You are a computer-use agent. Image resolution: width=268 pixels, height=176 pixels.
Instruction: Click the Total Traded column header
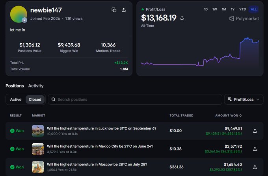click(181, 116)
